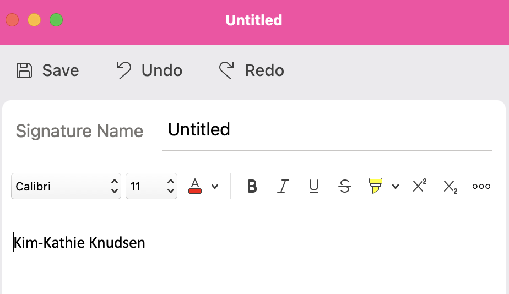Open more formatting options ellipsis
The image size is (509, 294).
pyautogui.click(x=481, y=186)
